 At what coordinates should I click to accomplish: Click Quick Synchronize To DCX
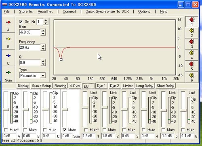coord(107,12)
